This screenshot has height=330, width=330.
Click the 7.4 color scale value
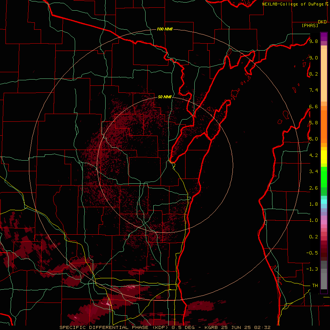[313, 90]
